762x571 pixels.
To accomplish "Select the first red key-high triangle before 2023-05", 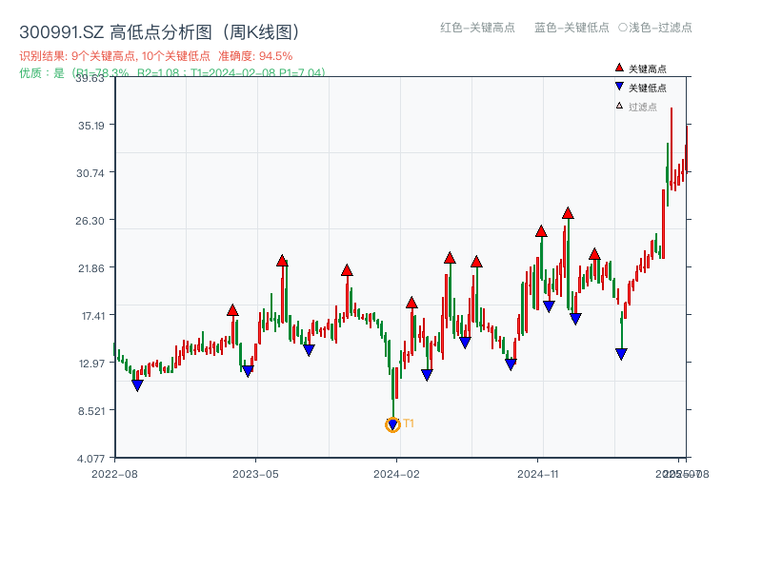I will click(x=232, y=310).
